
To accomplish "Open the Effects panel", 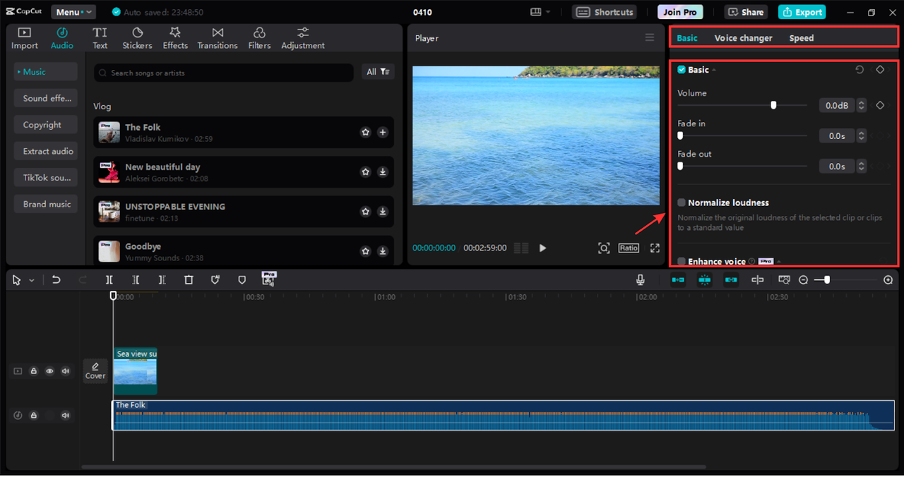I will pos(175,38).
